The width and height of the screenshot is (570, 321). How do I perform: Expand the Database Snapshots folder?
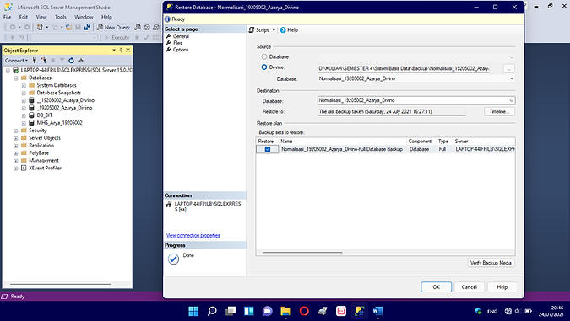pos(24,93)
